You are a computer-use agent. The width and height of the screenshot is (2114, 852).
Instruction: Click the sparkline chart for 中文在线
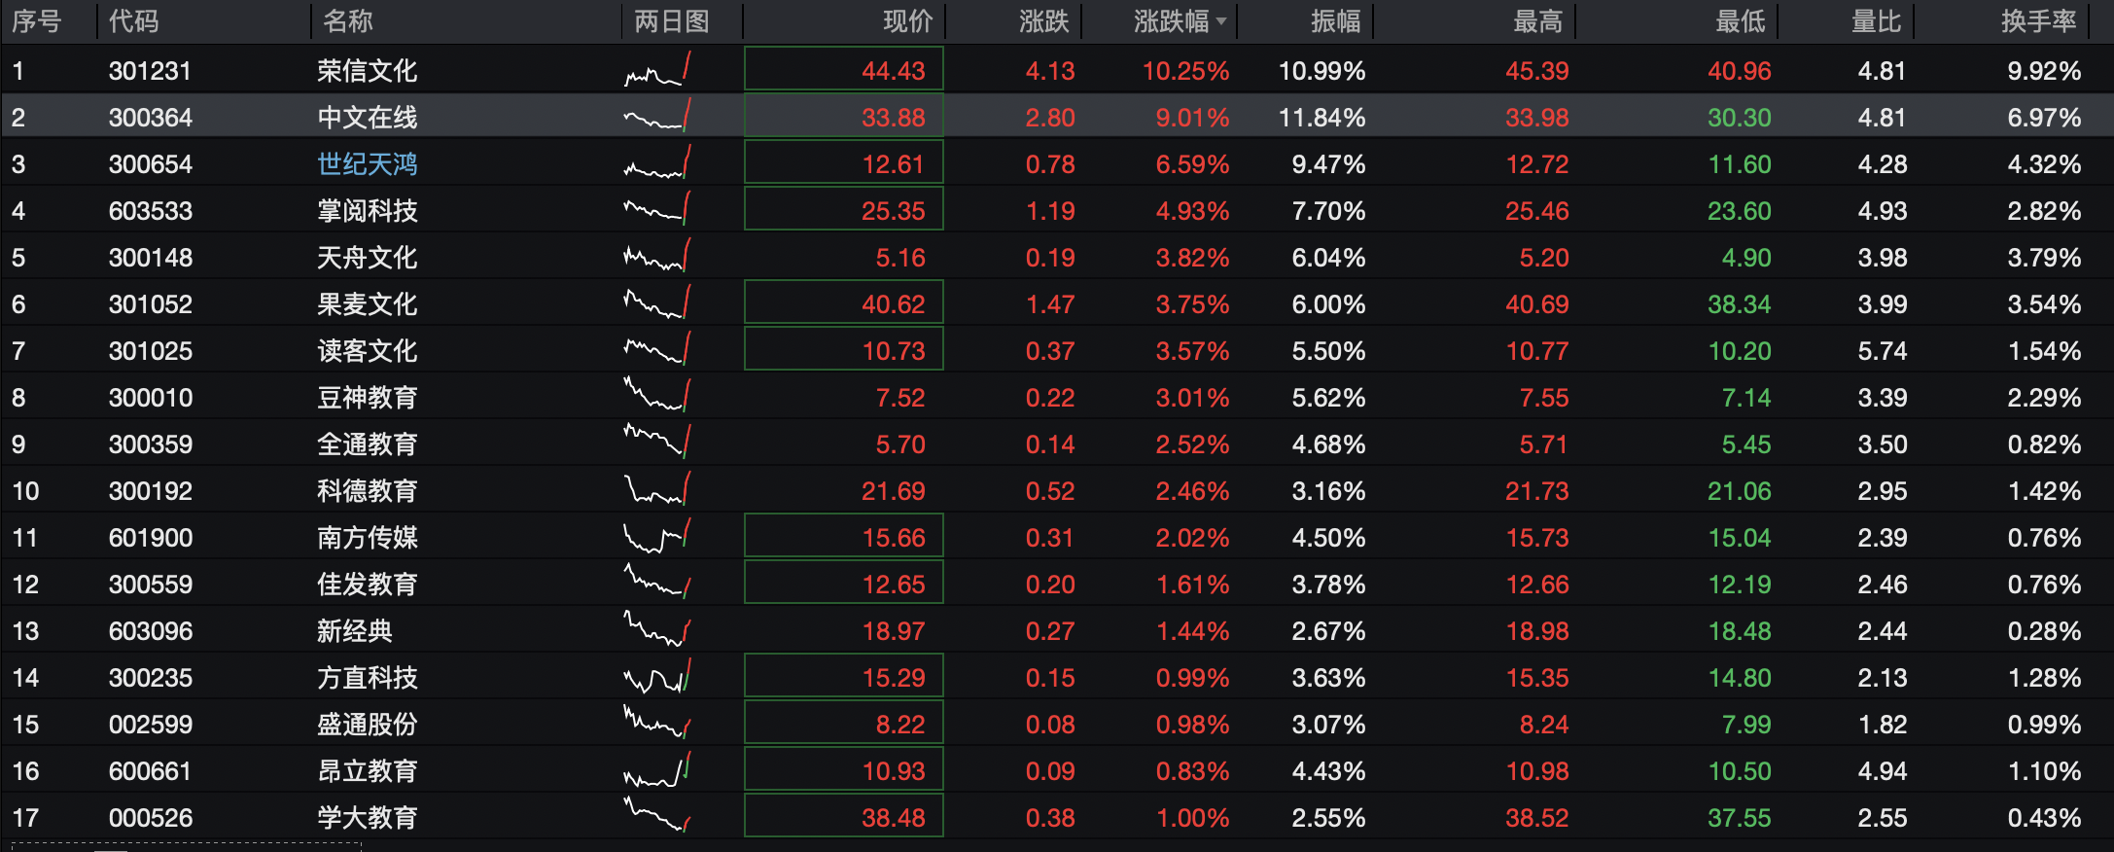pyautogui.click(x=657, y=118)
